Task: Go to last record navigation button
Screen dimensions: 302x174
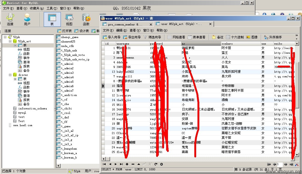Action: coord(121,164)
